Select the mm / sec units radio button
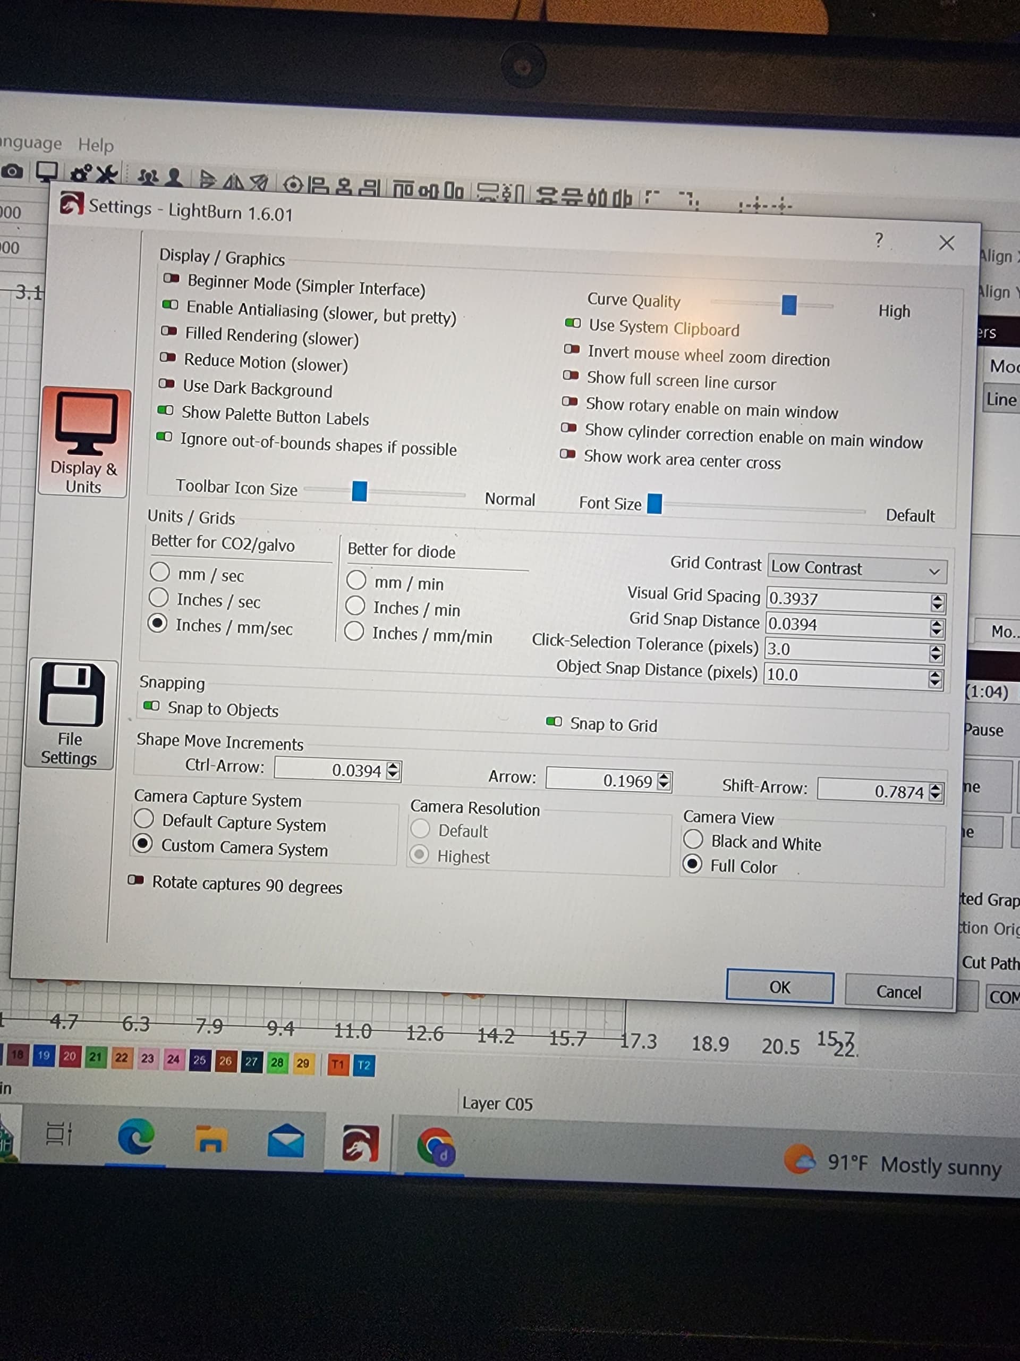This screenshot has height=1361, width=1020. pos(160,572)
